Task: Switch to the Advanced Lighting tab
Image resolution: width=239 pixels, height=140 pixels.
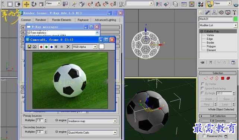Action: coord(105,20)
